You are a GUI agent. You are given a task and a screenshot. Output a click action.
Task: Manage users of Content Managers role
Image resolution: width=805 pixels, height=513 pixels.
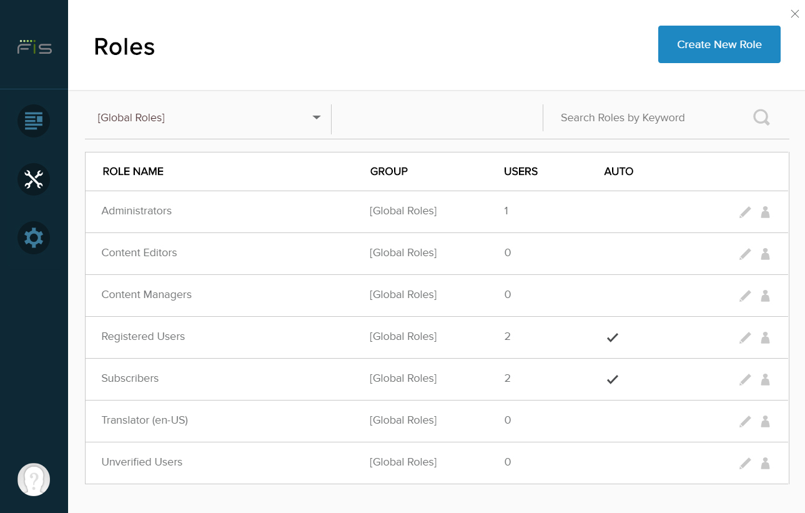point(765,296)
